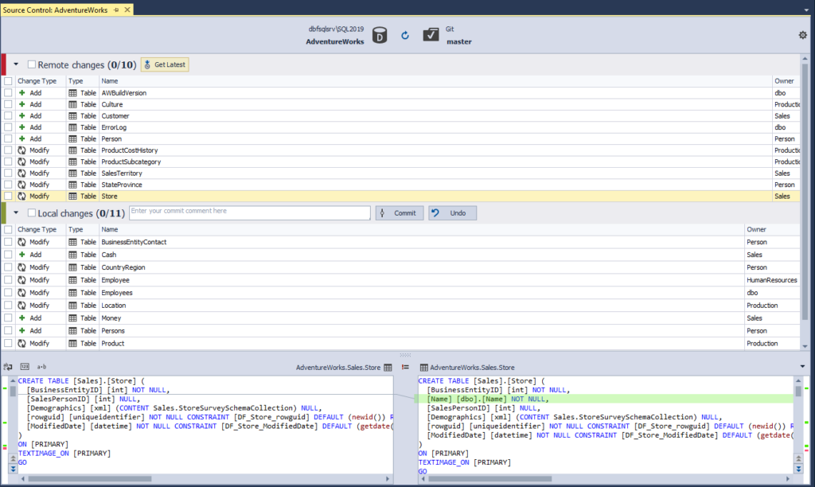Enable the Local changes select-all checkbox
815x487 pixels.
tap(32, 212)
